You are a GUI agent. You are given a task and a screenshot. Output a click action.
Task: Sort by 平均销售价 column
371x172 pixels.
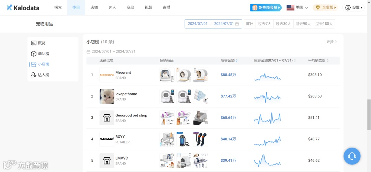click(328, 60)
